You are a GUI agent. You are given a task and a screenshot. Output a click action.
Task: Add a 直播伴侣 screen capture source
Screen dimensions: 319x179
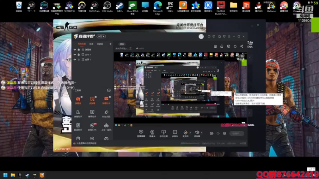coord(141,134)
